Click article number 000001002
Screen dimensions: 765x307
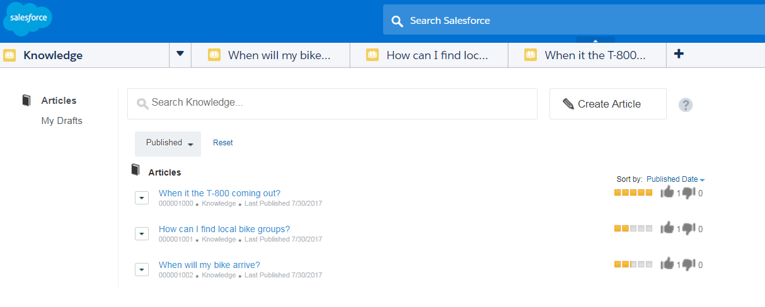(176, 276)
